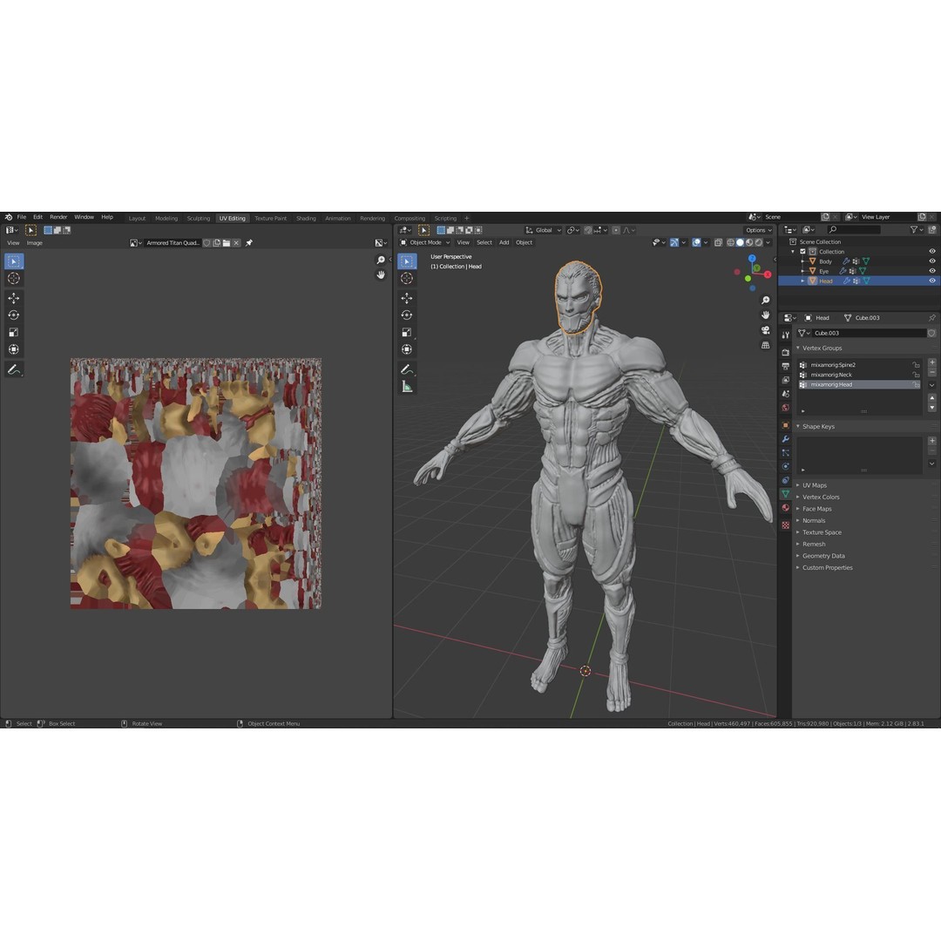The image size is (941, 941).
Task: Hide the Body object in the outliner
Action: tap(932, 261)
